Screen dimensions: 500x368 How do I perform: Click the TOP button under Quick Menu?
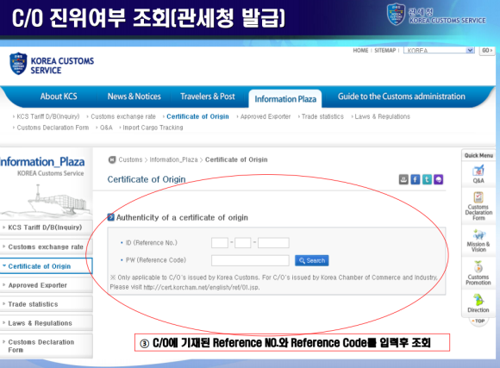[478, 321]
